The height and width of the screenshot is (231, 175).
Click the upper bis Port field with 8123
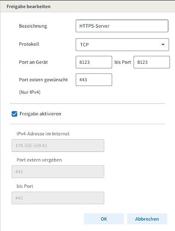[151, 62]
